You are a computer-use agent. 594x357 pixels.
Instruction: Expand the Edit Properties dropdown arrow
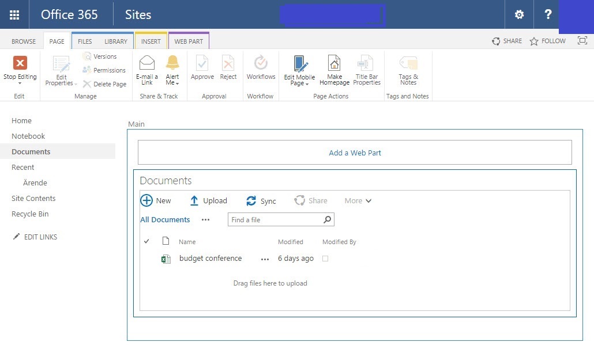[76, 84]
